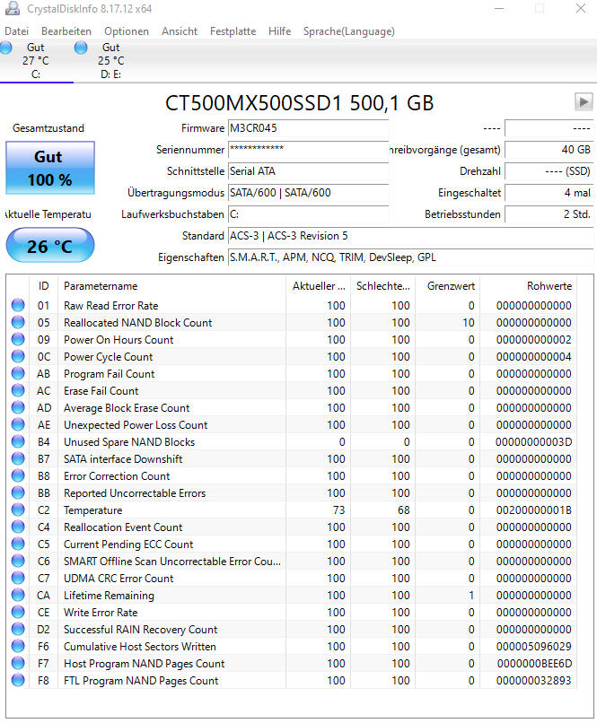The width and height of the screenshot is (597, 723).
Task: Open the Bearbeiten menu
Action: (66, 31)
